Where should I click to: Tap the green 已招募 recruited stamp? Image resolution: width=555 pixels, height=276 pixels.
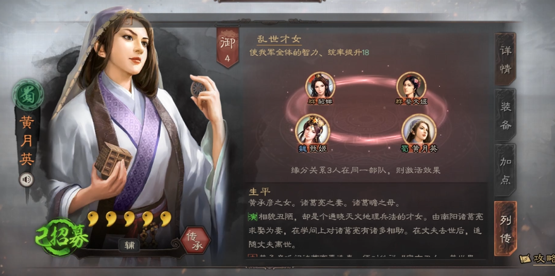[61, 237]
